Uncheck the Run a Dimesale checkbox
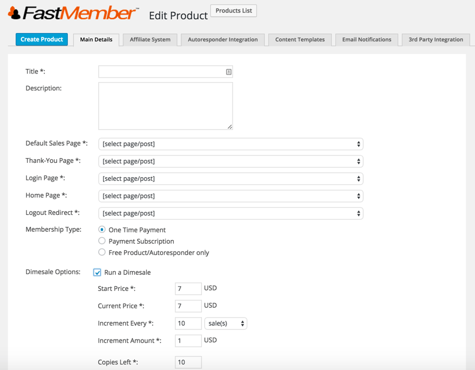 pyautogui.click(x=97, y=272)
